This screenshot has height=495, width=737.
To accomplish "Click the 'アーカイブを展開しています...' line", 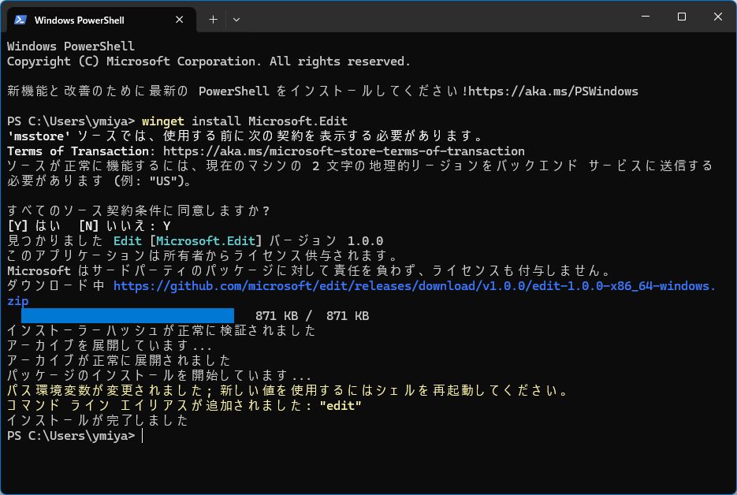I will (109, 346).
